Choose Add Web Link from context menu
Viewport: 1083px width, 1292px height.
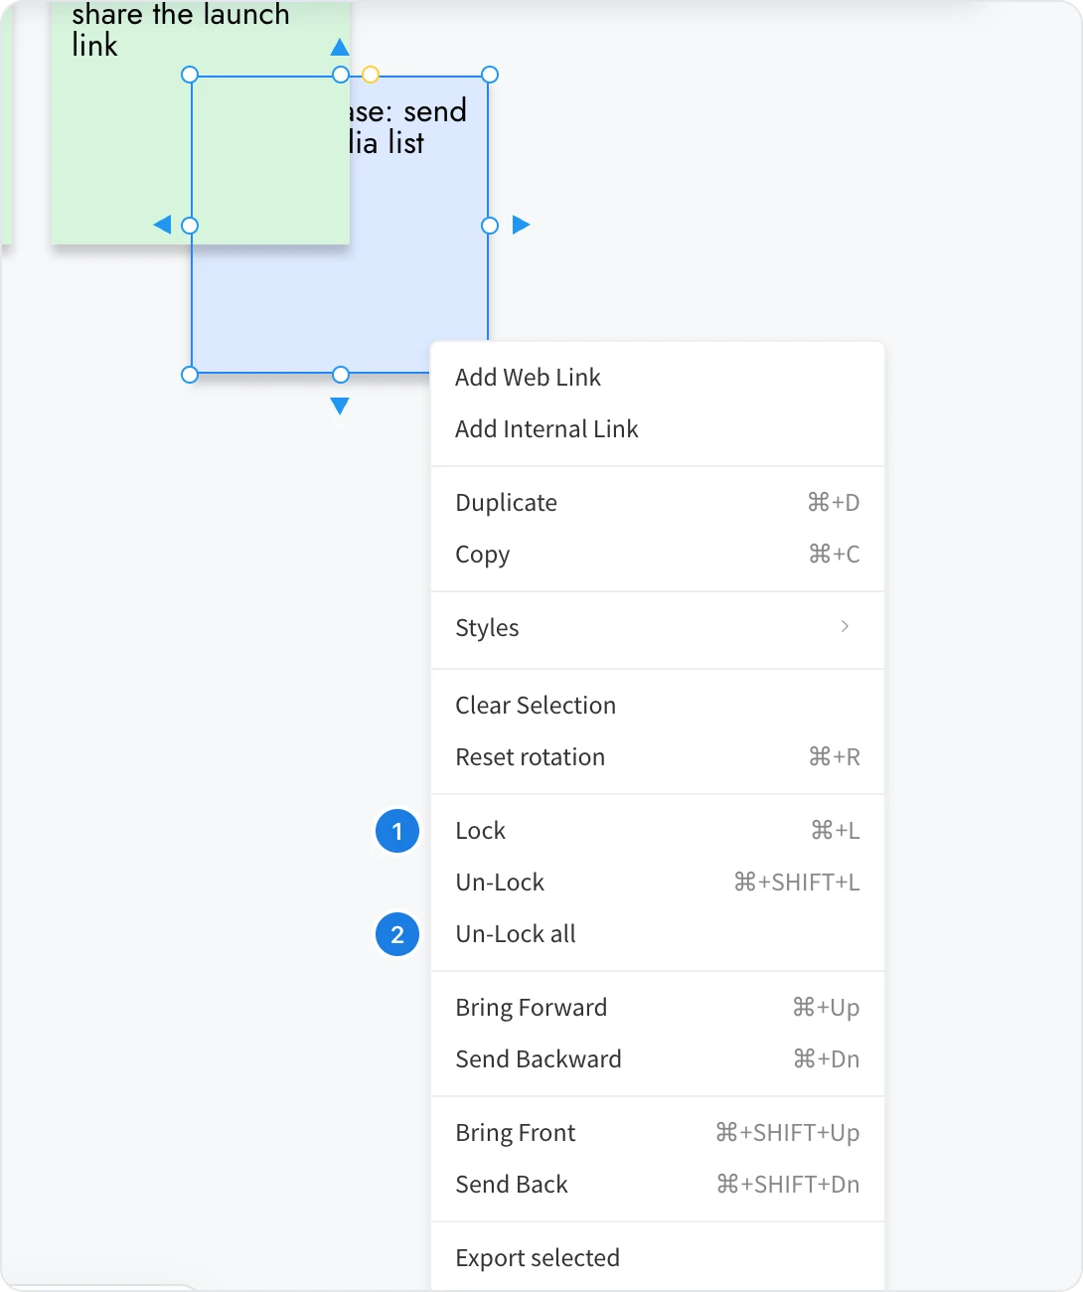pos(657,378)
